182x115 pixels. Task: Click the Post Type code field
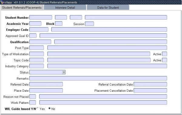click(37, 48)
